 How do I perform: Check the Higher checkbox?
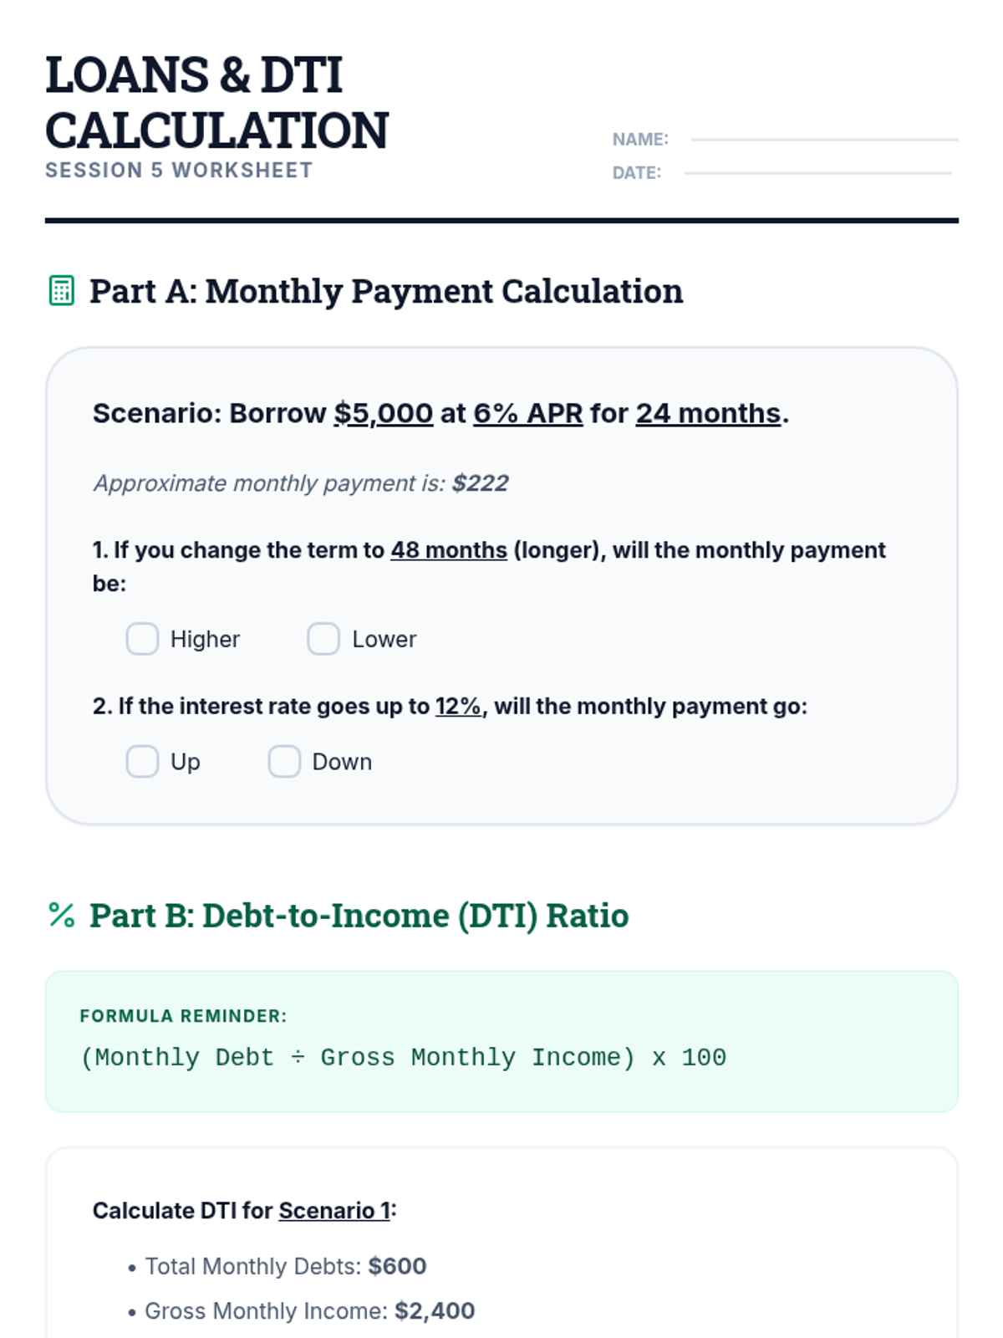point(142,639)
